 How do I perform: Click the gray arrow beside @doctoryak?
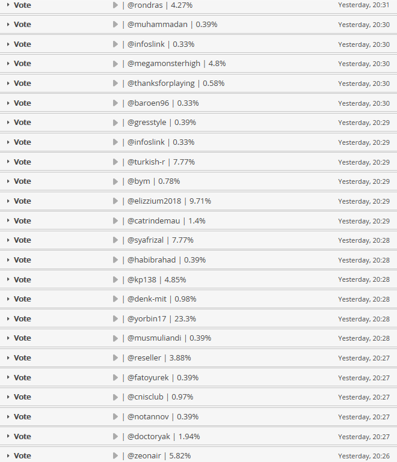tap(115, 436)
